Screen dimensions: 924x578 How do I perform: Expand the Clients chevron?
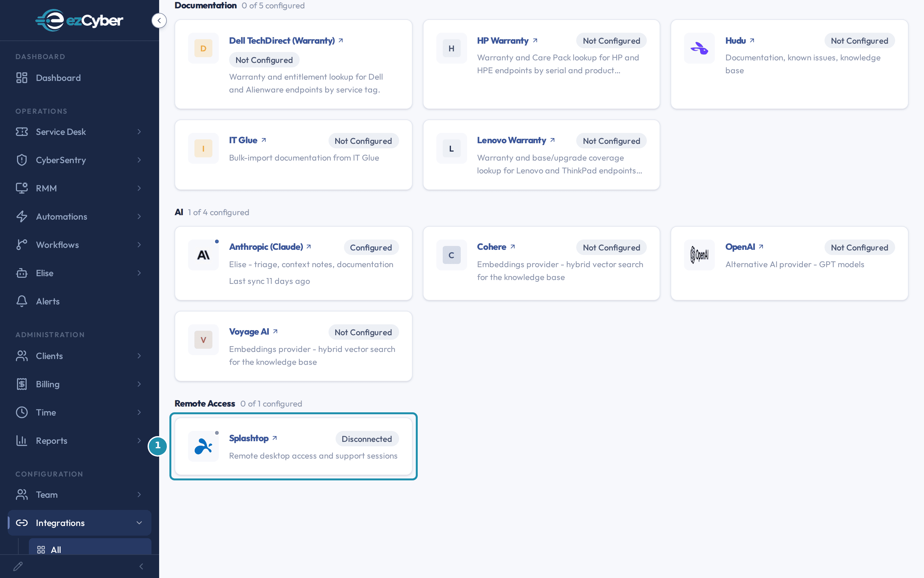pos(139,356)
